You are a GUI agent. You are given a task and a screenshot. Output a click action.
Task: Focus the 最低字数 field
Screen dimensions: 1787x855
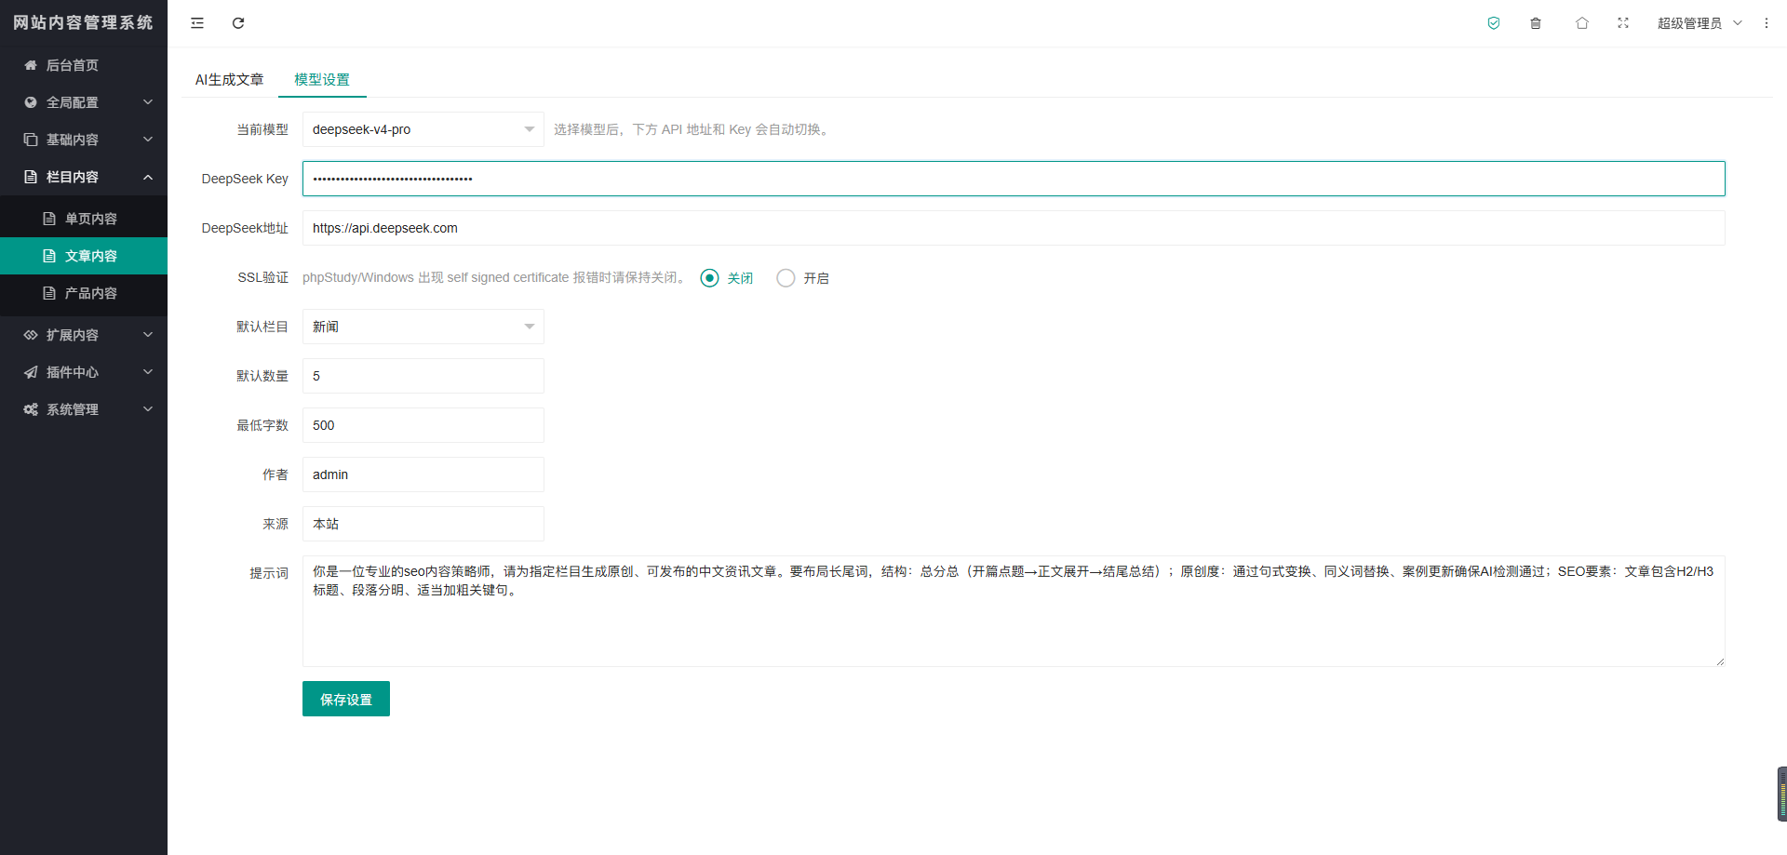[423, 425]
